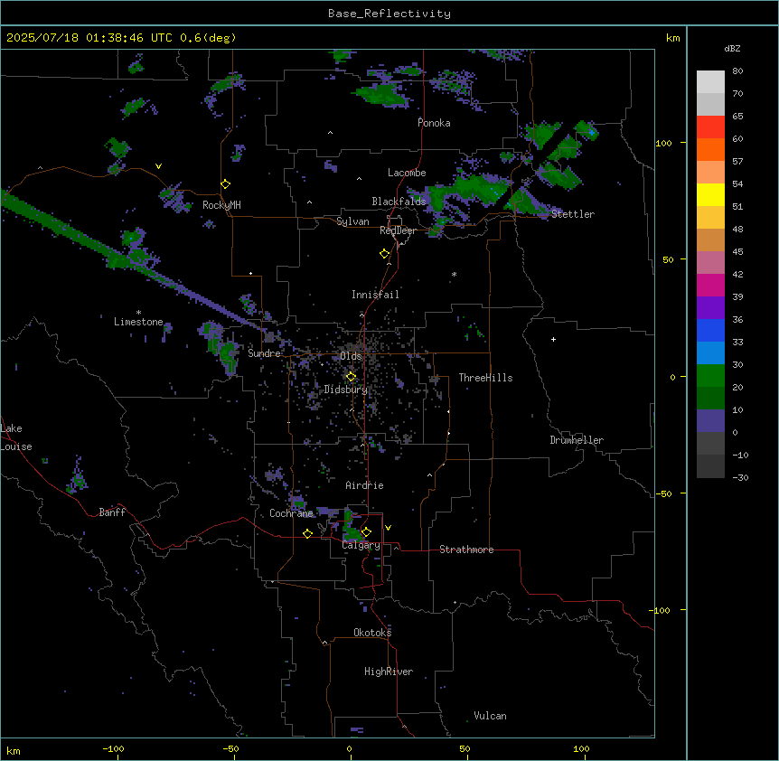Click the Drumheller label

(577, 440)
